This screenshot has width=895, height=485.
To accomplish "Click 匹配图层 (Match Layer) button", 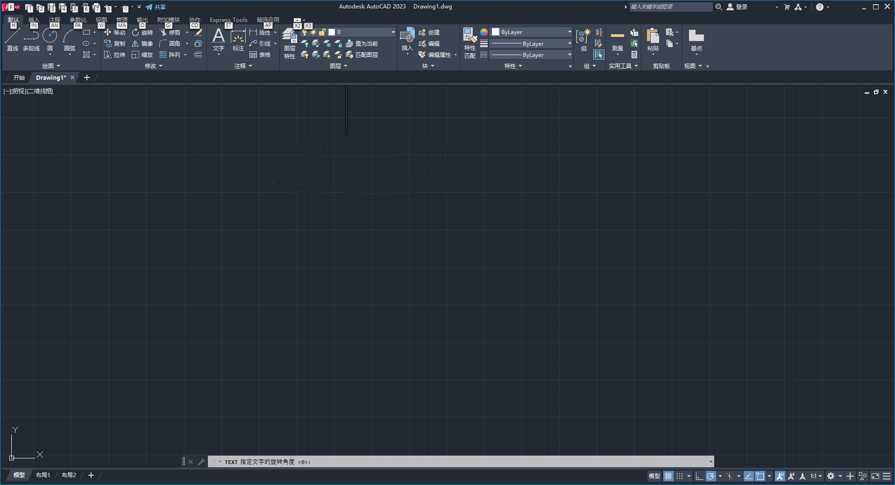I will click(x=362, y=55).
